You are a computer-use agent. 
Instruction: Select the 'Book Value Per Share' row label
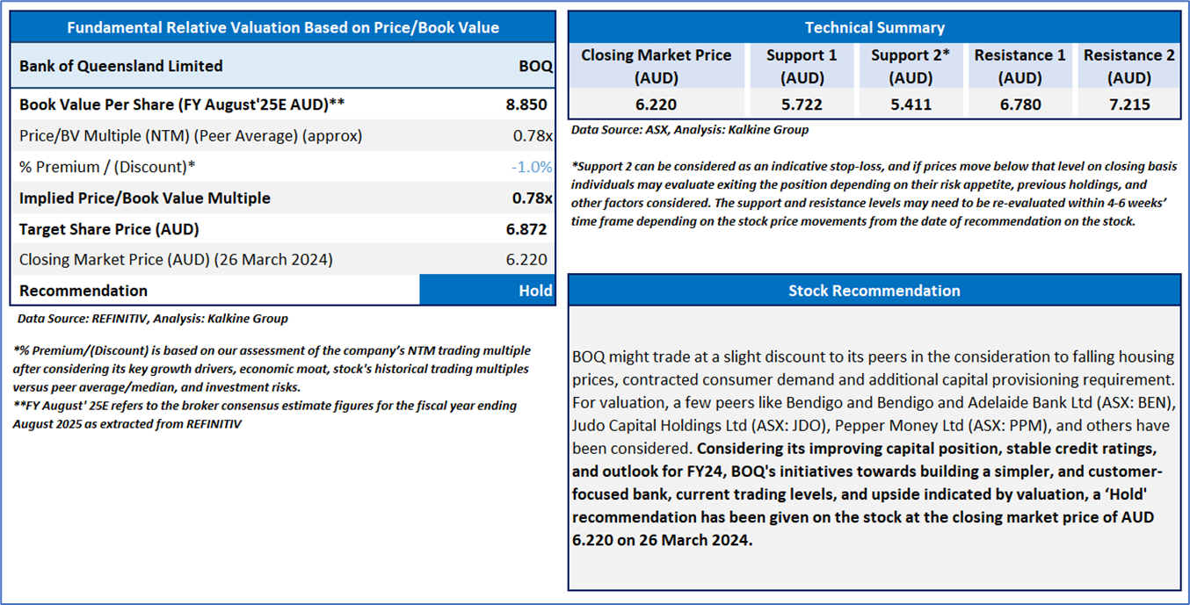[182, 104]
